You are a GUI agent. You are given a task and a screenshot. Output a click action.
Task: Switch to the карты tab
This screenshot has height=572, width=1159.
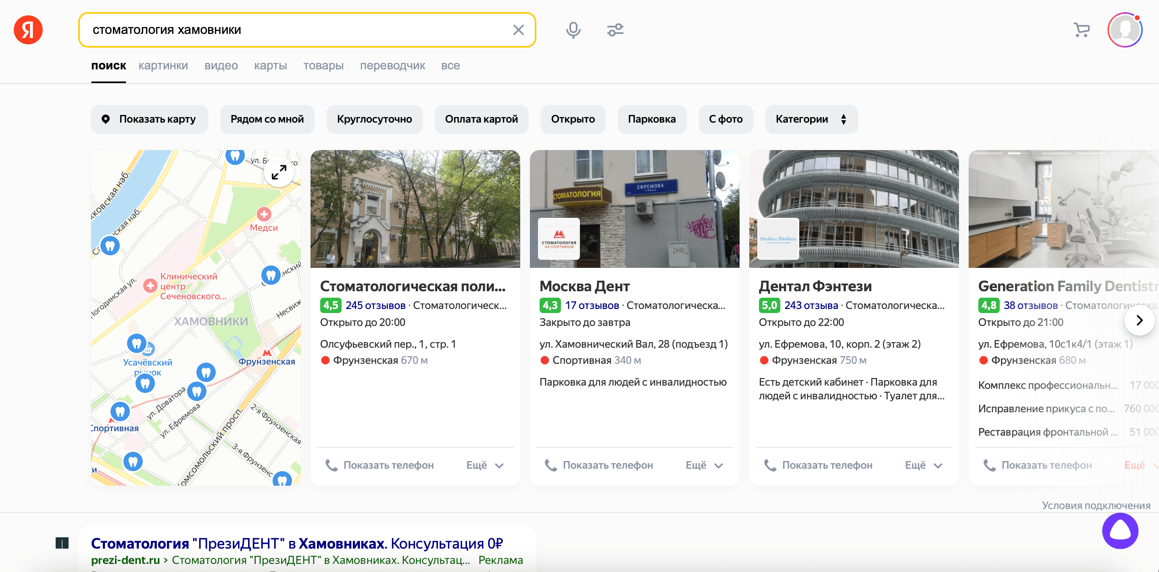tap(271, 65)
